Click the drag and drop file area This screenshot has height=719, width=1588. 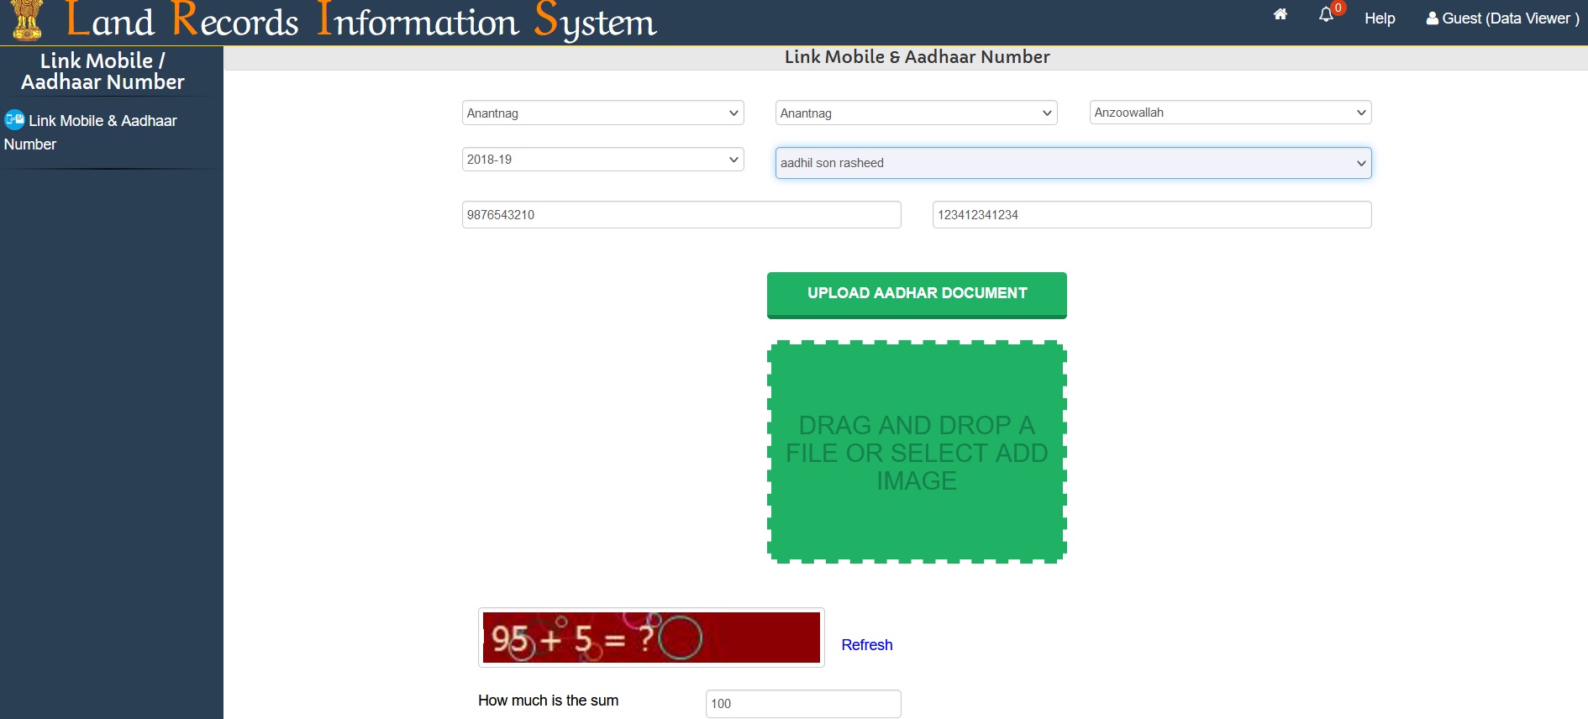[917, 452]
